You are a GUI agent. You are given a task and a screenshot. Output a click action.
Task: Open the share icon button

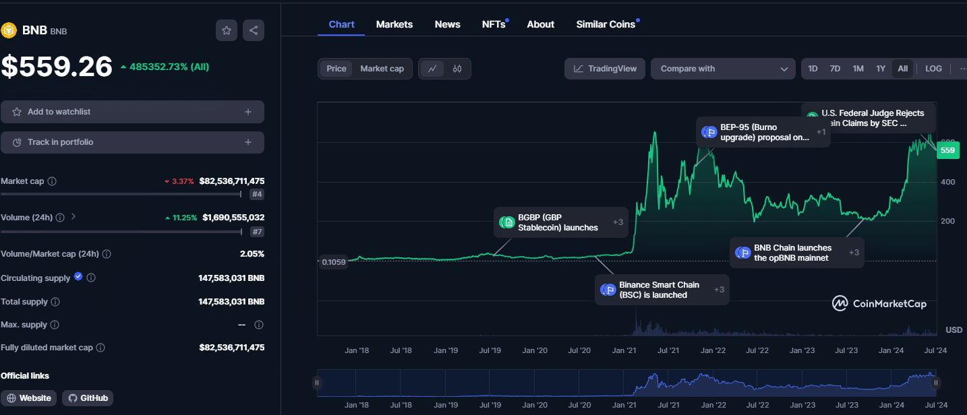[x=254, y=30]
